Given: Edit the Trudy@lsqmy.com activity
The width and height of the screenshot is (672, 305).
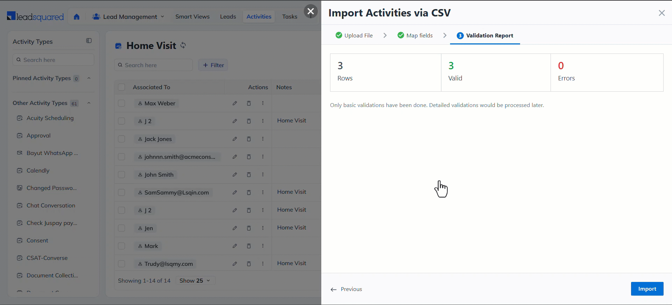Looking at the screenshot, I should tap(235, 264).
